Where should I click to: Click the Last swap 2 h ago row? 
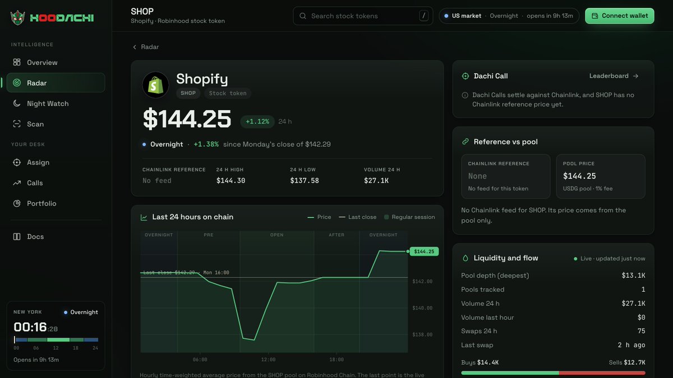coord(553,345)
